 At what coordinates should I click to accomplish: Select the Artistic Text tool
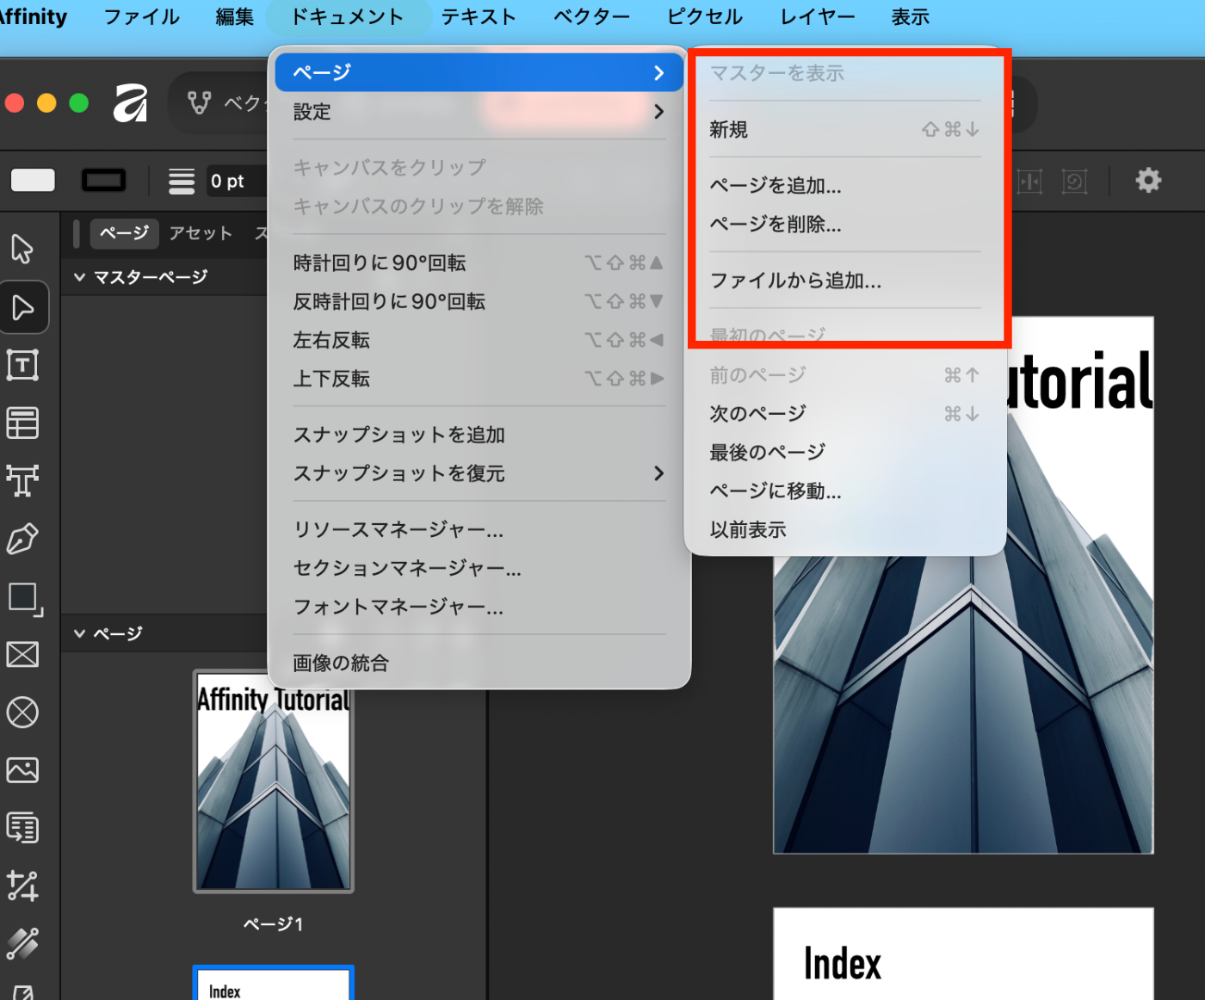[x=22, y=480]
